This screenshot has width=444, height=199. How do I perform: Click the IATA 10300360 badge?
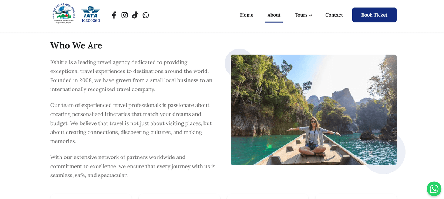coord(91,14)
